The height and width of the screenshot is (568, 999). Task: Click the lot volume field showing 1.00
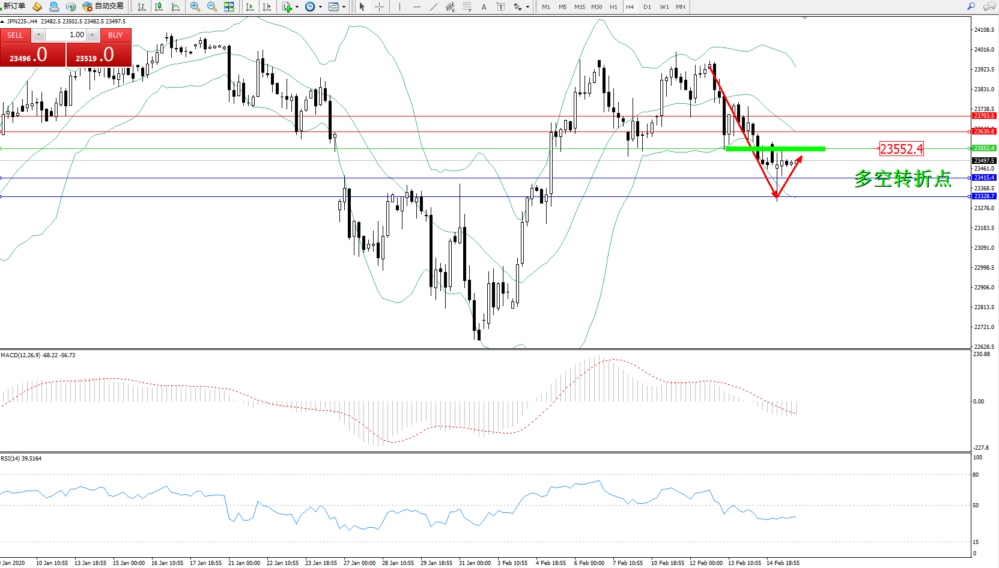[x=65, y=35]
